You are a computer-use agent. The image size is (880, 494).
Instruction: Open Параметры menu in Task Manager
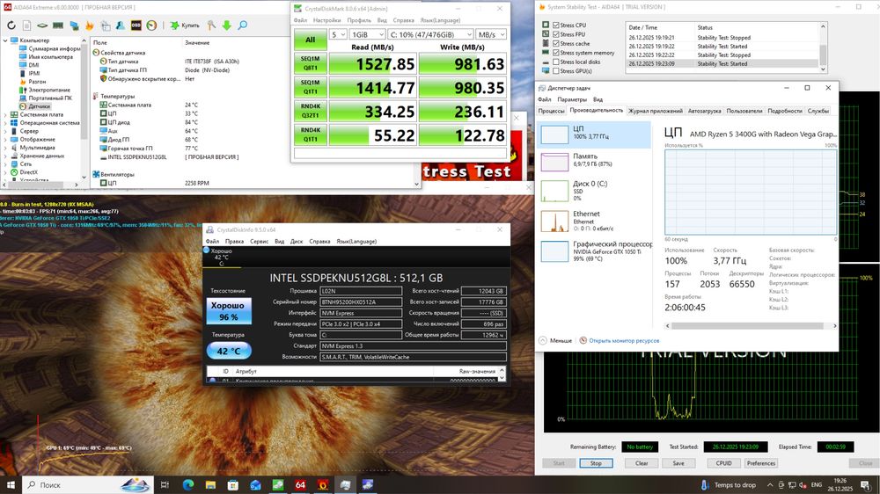[572, 100]
